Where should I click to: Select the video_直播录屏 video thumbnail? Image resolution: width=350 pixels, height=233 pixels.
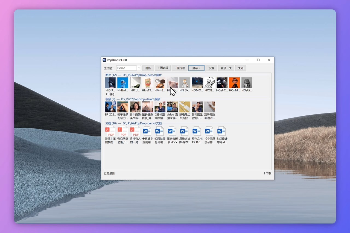173,107
